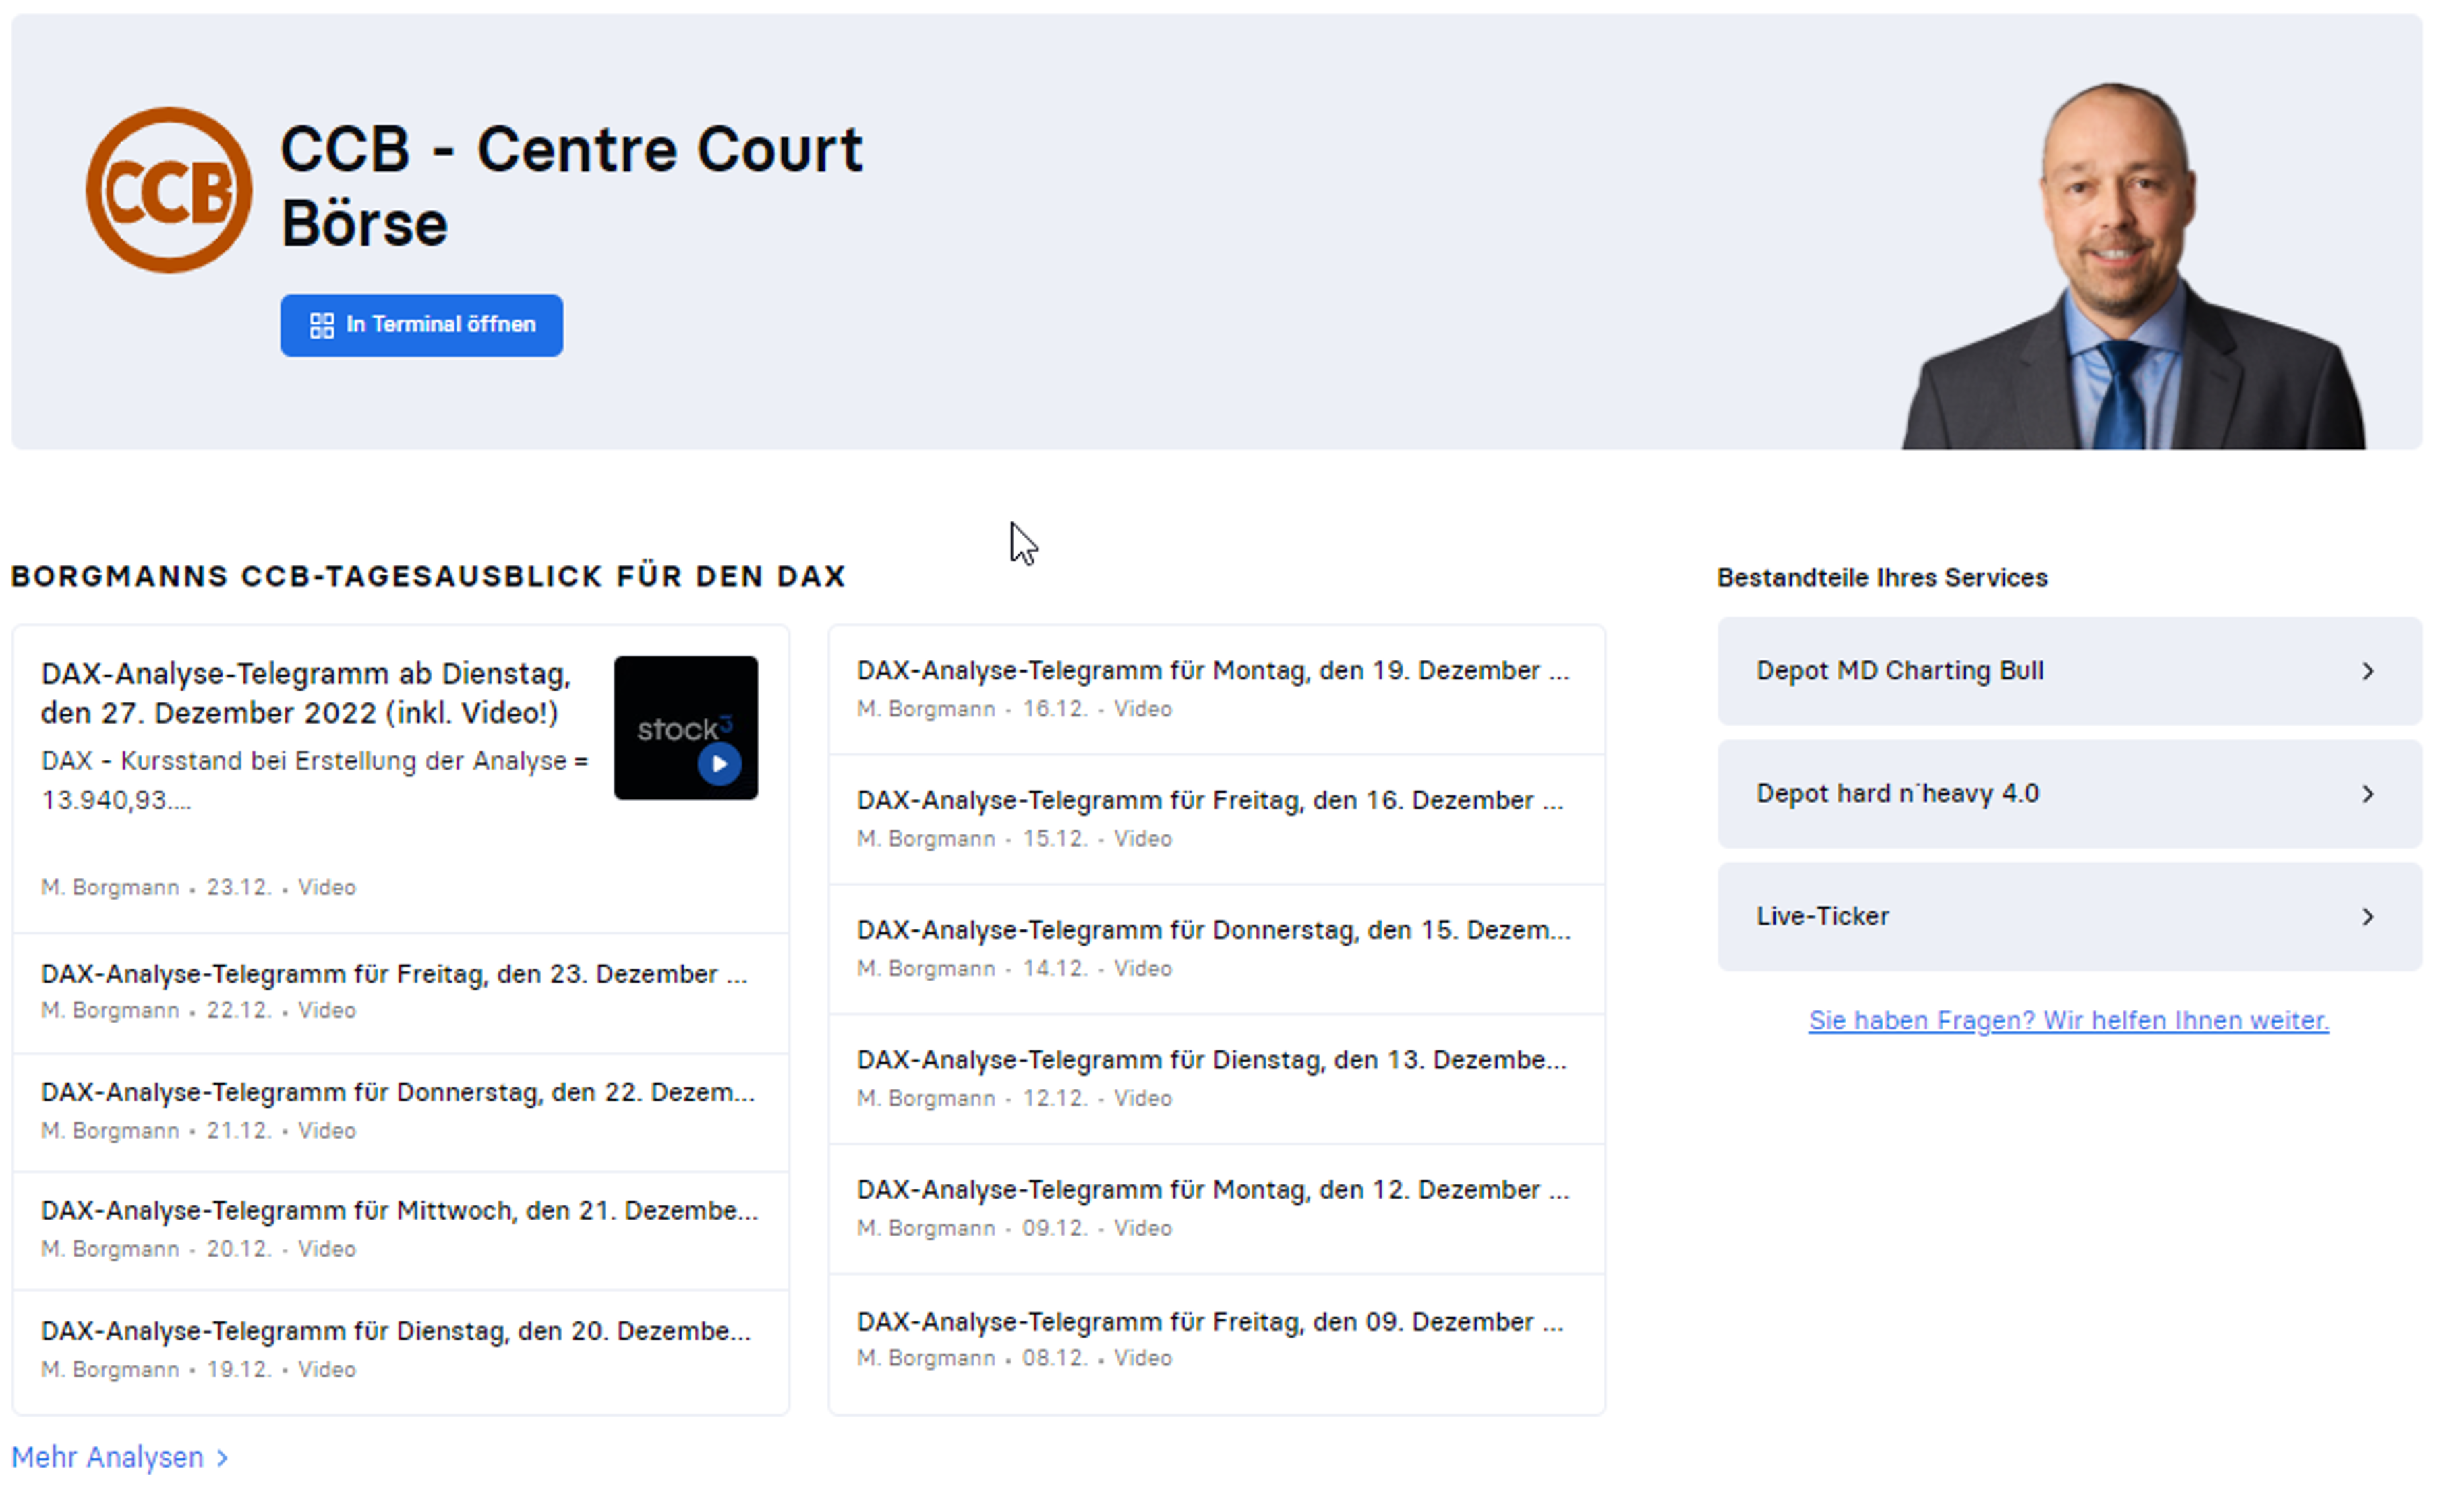The image size is (2464, 1488).
Task: Click chevron arrow on Live-Ticker row
Action: [2367, 917]
